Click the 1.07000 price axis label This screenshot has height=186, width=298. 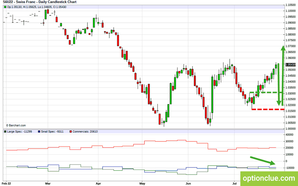point(291,46)
